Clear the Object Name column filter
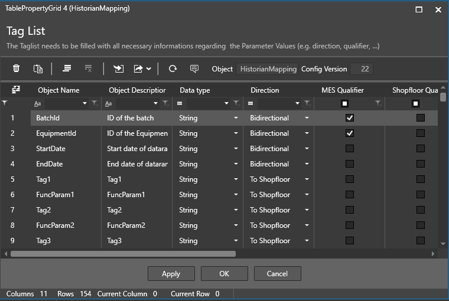 (95, 103)
